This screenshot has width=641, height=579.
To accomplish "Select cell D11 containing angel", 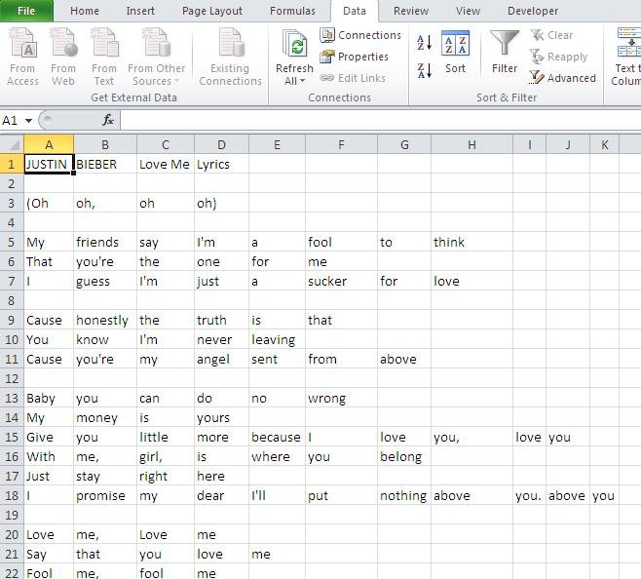I will [x=221, y=360].
